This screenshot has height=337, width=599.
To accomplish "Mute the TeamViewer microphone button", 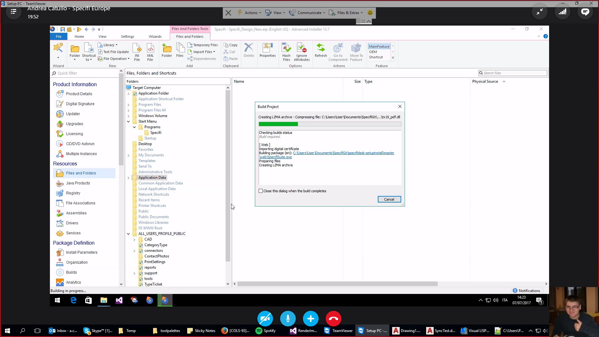I will (288, 319).
